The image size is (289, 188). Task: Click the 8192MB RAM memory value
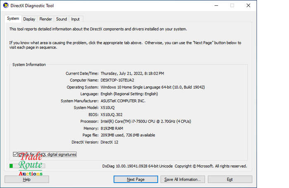112,128
